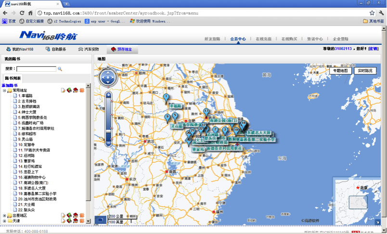The height and width of the screenshot is (234, 387).
Task: Pan the map east with the right arrow
Action: [113, 78]
